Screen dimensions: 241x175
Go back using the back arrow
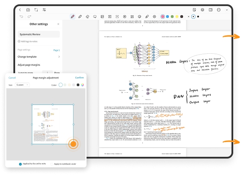(x=20, y=10)
